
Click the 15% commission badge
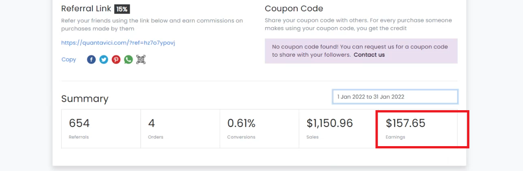[122, 9]
